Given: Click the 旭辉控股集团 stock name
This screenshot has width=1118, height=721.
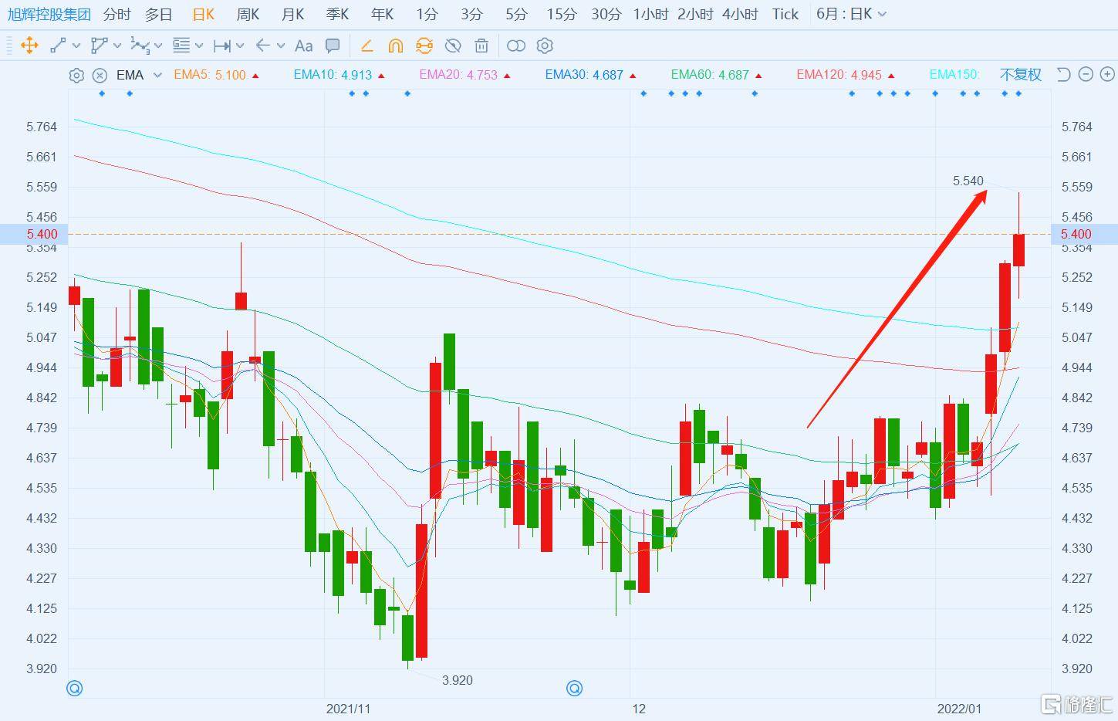Looking at the screenshot, I should point(49,14).
